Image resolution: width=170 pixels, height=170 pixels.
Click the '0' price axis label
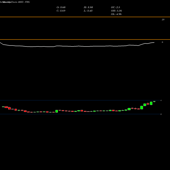click(x=161, y=114)
